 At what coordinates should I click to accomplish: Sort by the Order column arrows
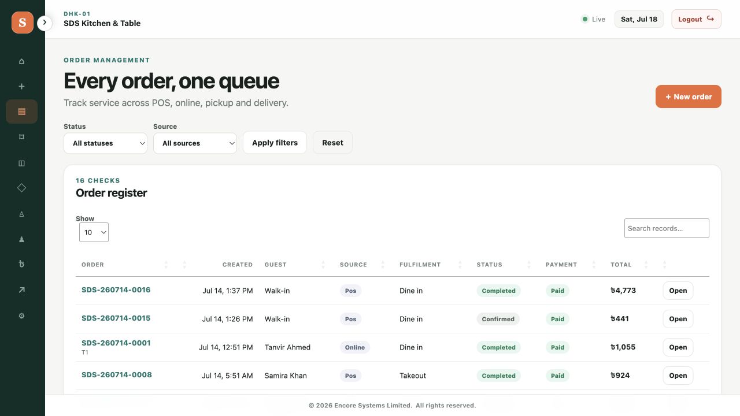(166, 265)
